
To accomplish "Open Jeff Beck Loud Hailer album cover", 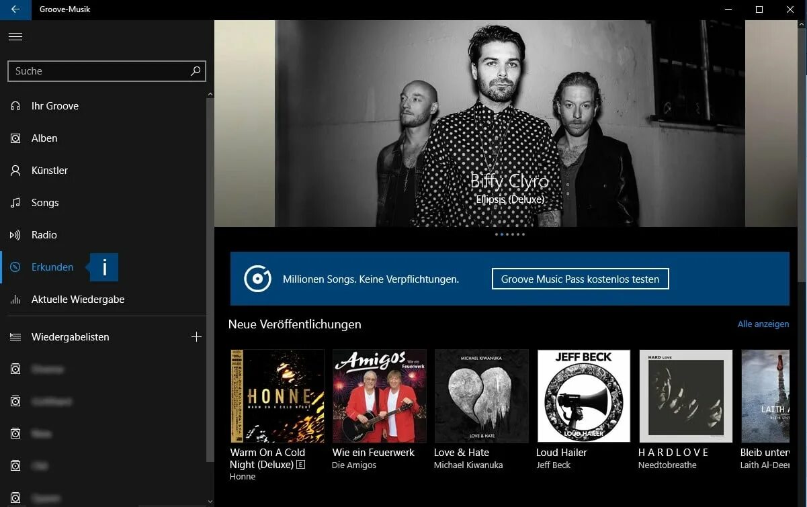I will coord(584,396).
